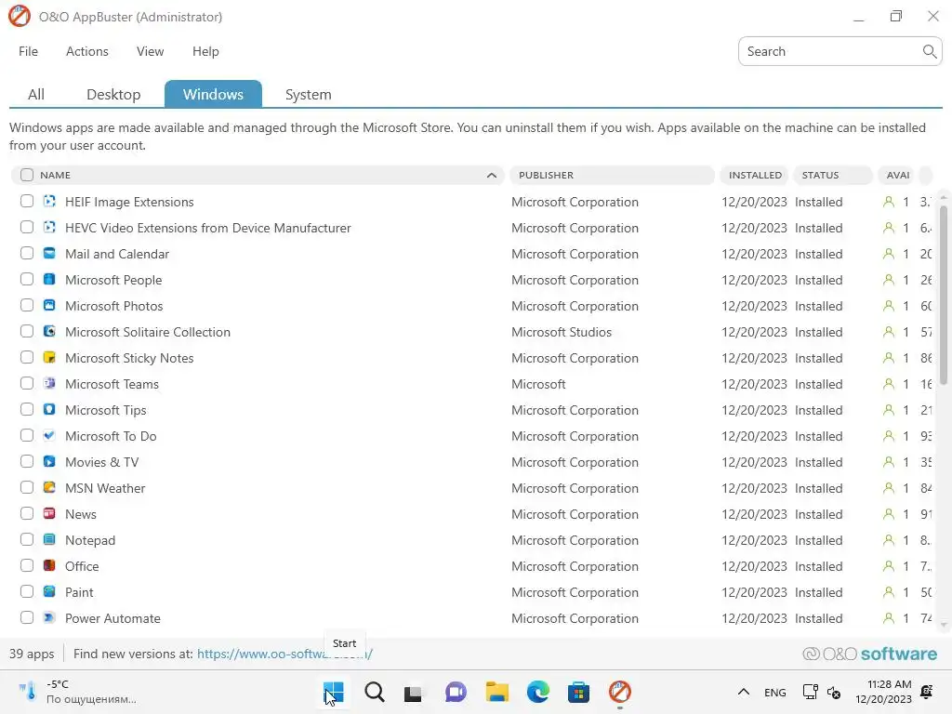Click the scroll down arrow of app list
Viewport: 952px width, 714px height.
pos(943,625)
